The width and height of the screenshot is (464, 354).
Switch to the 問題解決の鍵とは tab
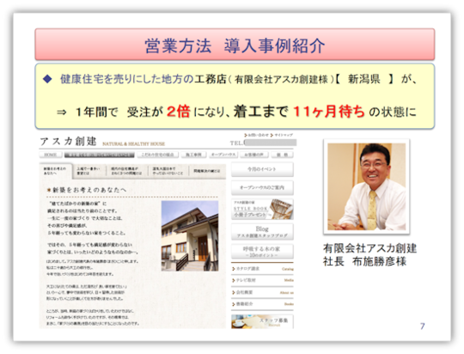207,171
